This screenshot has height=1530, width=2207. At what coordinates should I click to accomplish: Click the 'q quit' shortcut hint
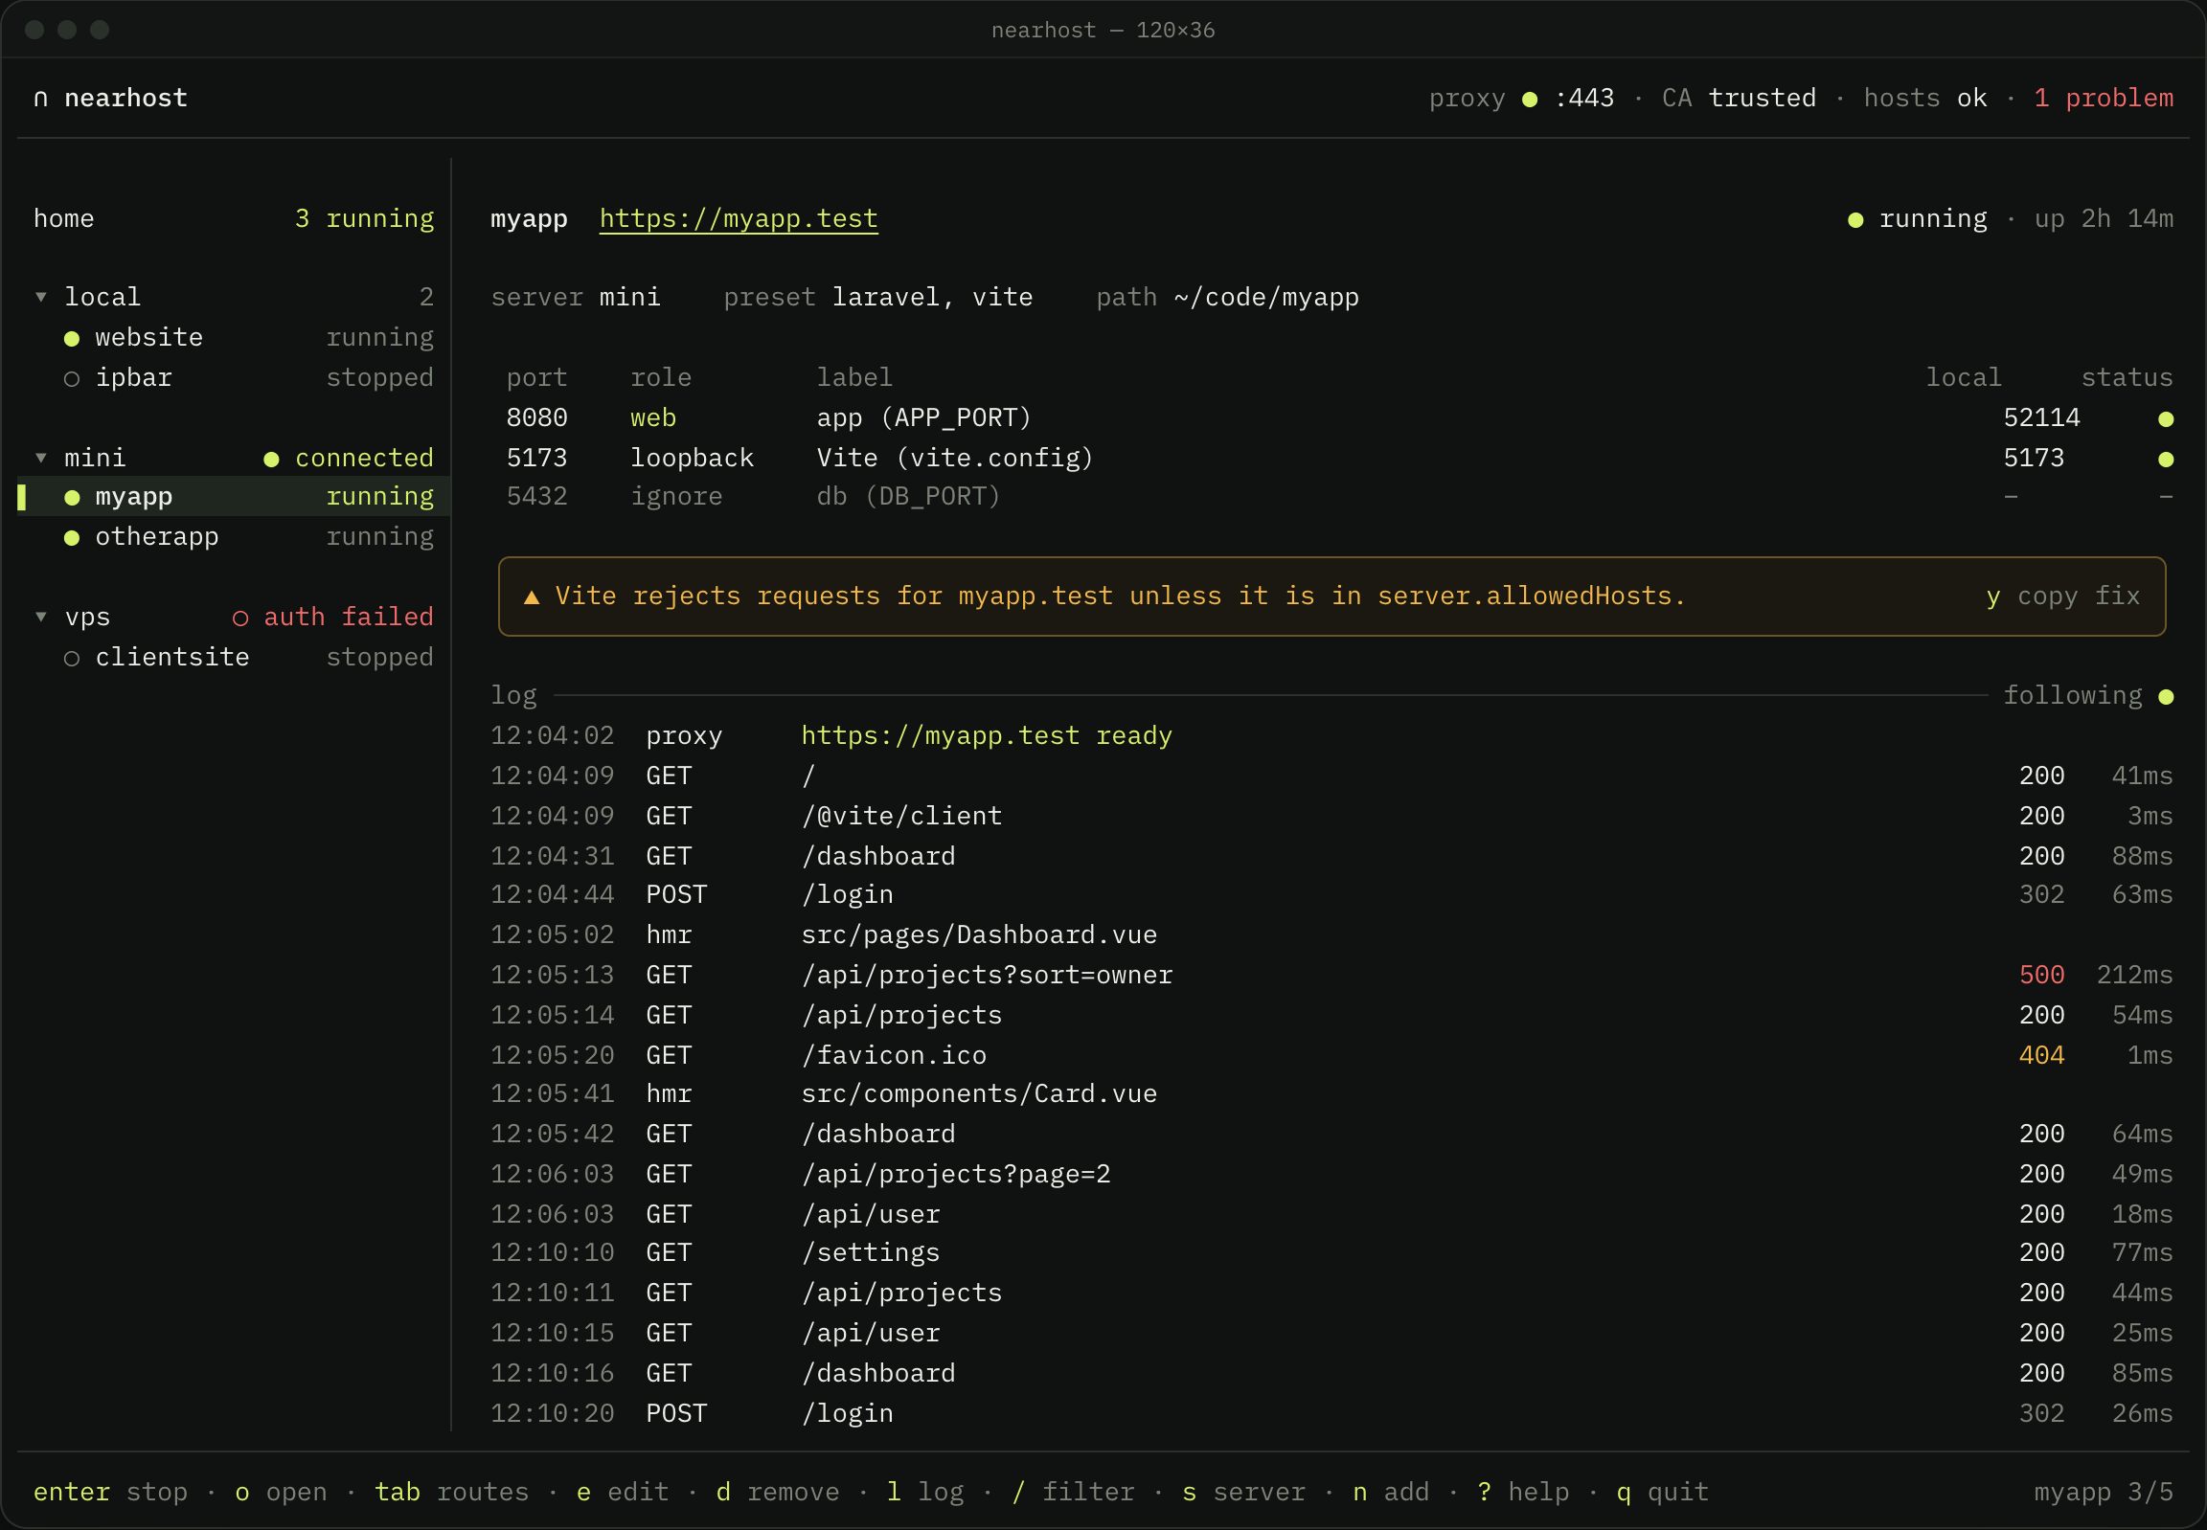(x=1663, y=1492)
